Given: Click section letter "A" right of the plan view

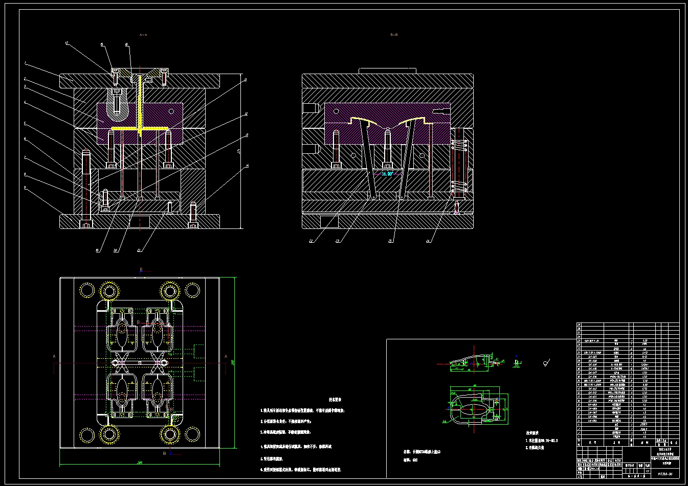Looking at the screenshot, I should [226, 356].
